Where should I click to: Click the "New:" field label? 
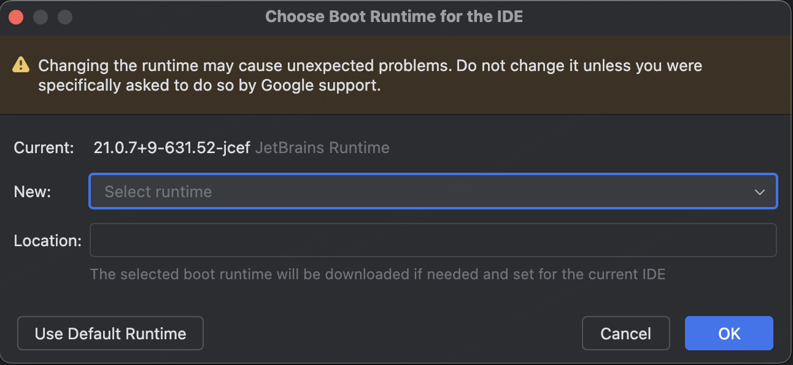click(33, 192)
